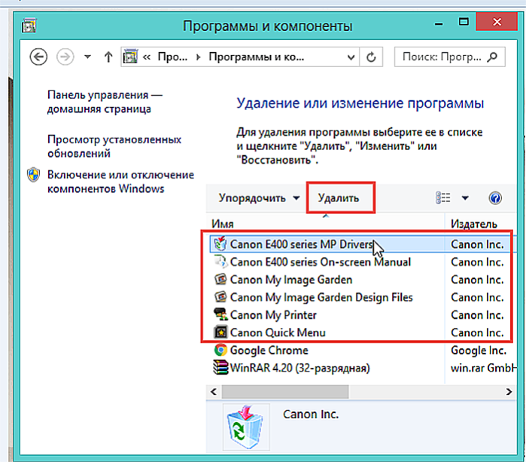The width and height of the screenshot is (526, 462).
Task: Refresh the programs list
Action: (x=371, y=57)
